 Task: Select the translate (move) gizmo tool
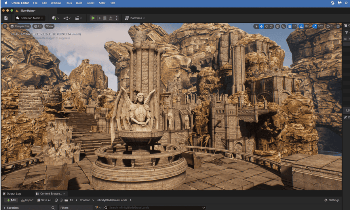pos(261,27)
